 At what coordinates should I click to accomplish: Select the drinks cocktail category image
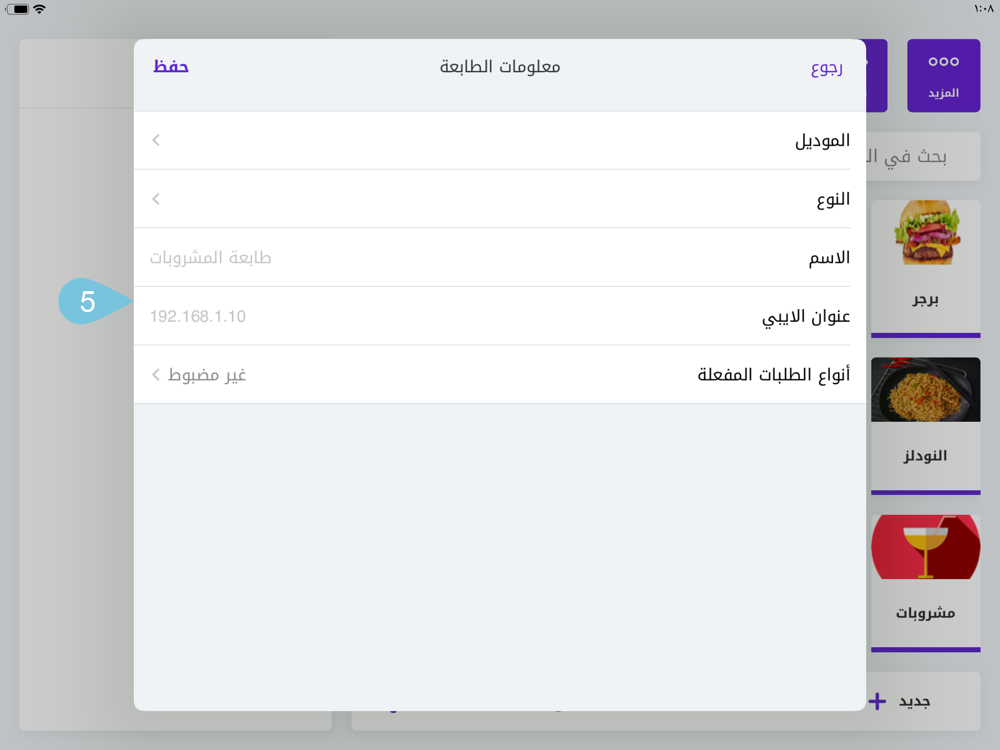coord(925,547)
